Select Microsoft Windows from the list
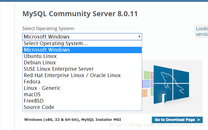Screen dimensions: 208x130 (x=47, y=50)
